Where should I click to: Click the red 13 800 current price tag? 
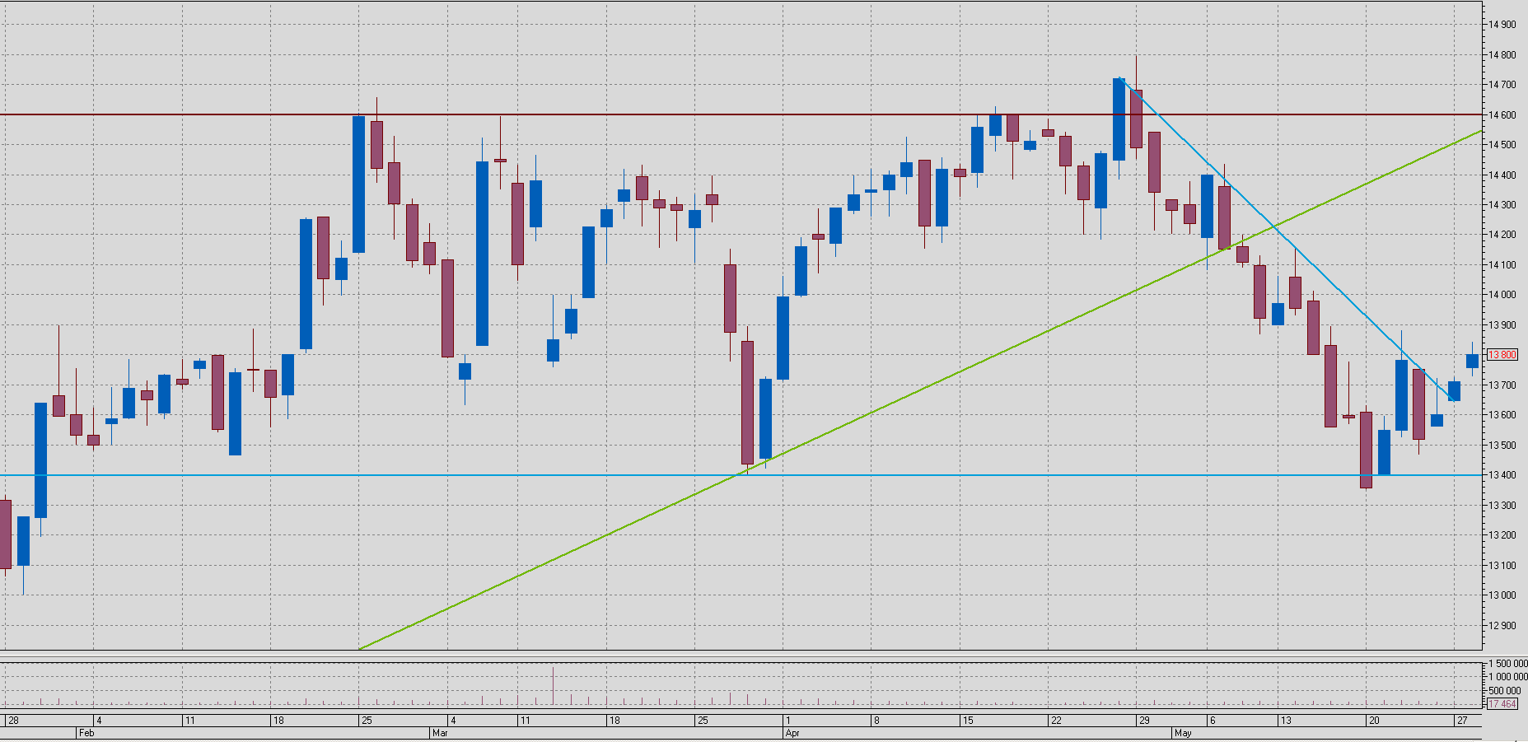(1502, 355)
